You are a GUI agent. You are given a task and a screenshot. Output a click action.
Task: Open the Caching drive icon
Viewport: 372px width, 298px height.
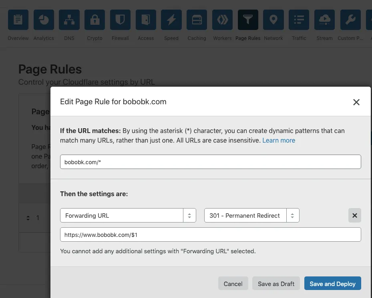197,20
